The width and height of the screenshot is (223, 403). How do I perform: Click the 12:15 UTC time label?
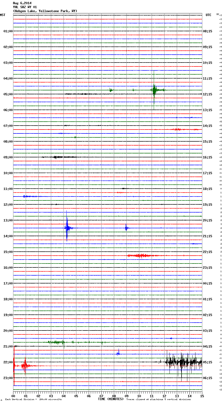(208, 94)
